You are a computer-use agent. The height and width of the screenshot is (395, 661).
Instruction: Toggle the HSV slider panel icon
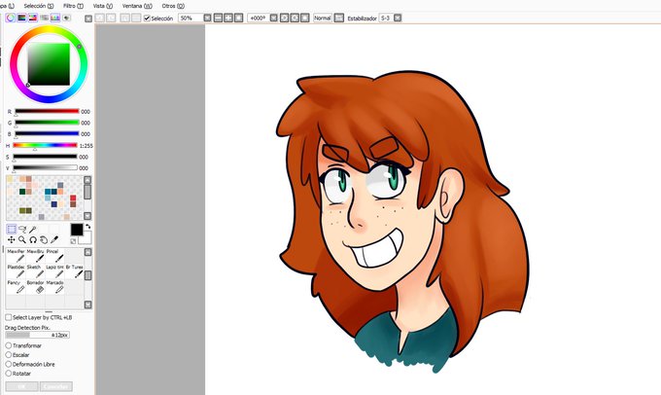(32, 18)
